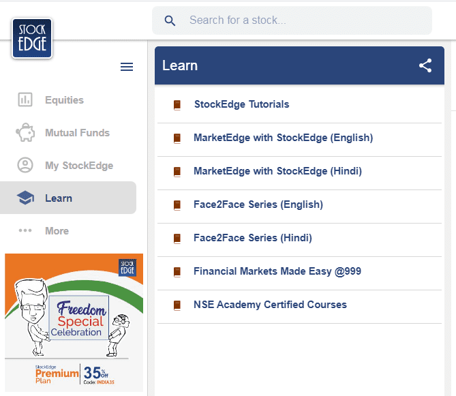Click the Mutual Funds piggy bank icon
Viewport: 456px width, 396px height.
[25, 133]
